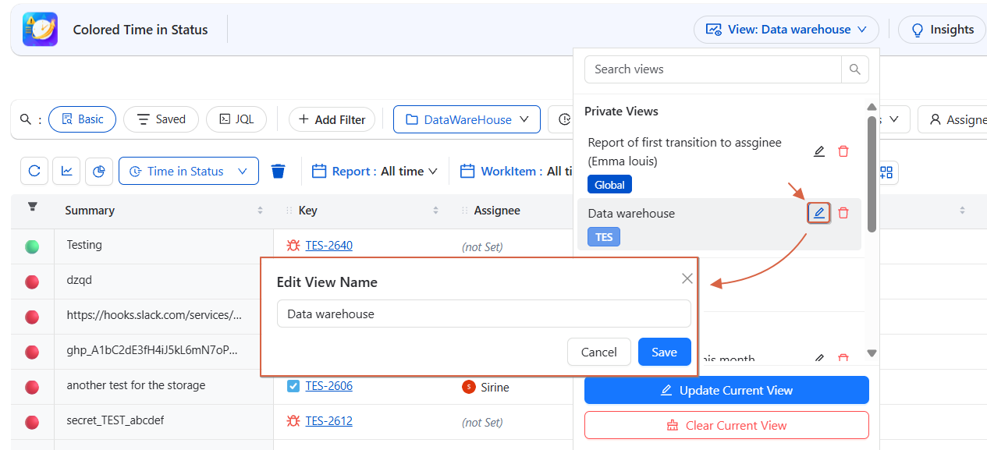Viewport: 987px width, 450px height.
Task: Open the Assignee filter dropdown
Action: (953, 119)
